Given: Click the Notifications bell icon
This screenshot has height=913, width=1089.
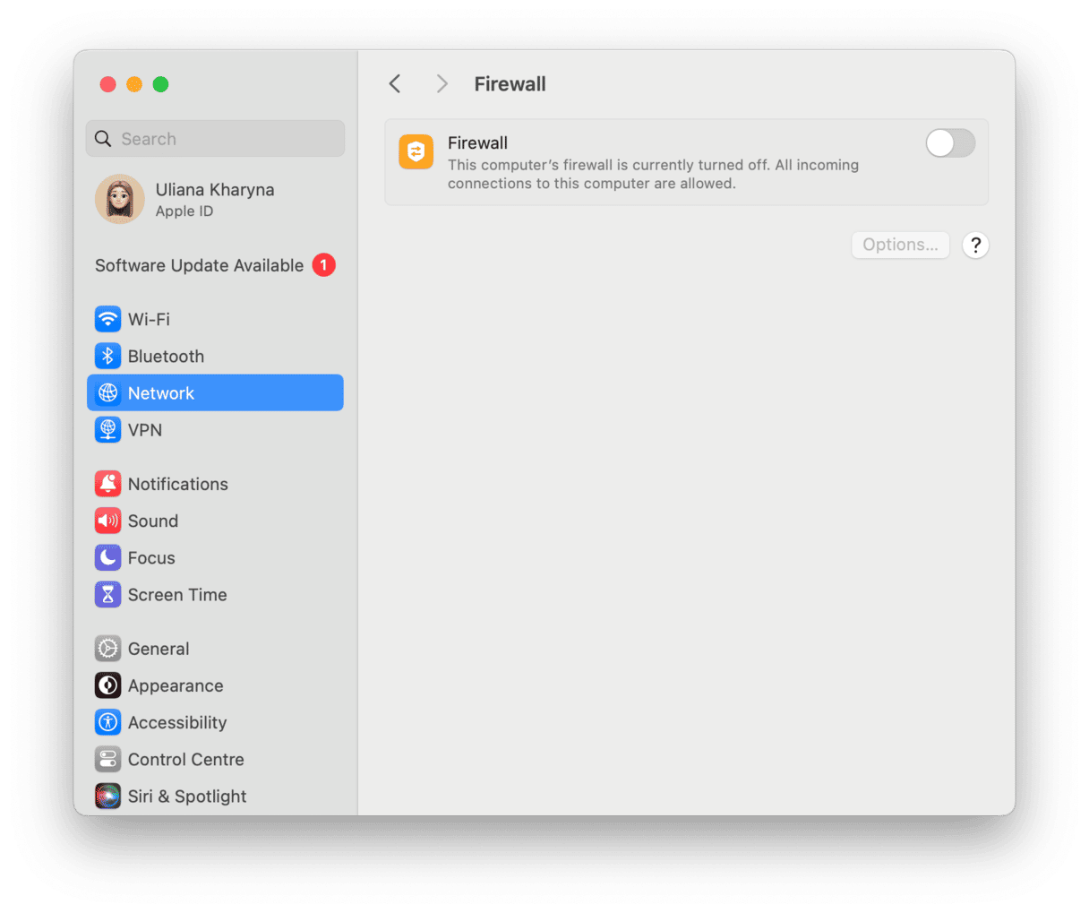Looking at the screenshot, I should tap(108, 484).
